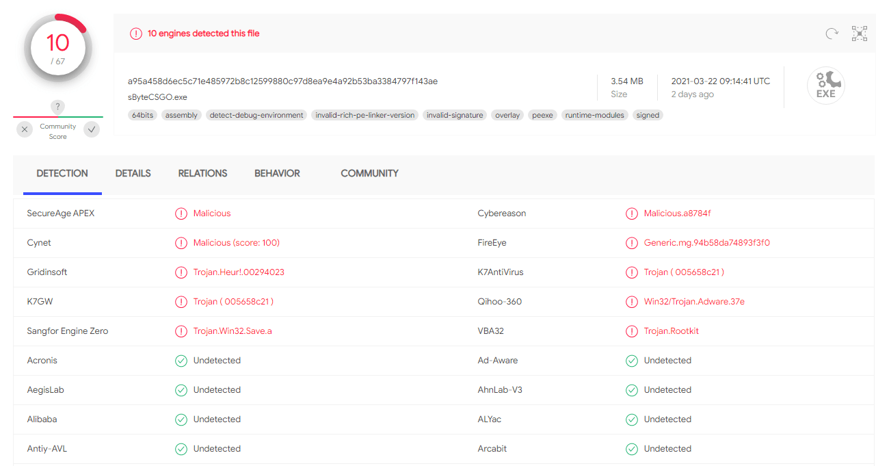The width and height of the screenshot is (876, 466).
Task: Click 'Trojan.Win32.Save.a' result
Action: (x=233, y=331)
